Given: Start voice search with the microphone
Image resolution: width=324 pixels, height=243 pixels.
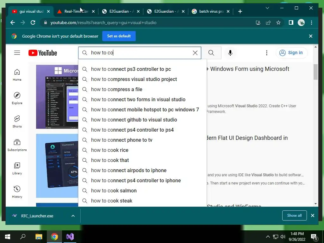Looking at the screenshot, I should click(x=230, y=53).
